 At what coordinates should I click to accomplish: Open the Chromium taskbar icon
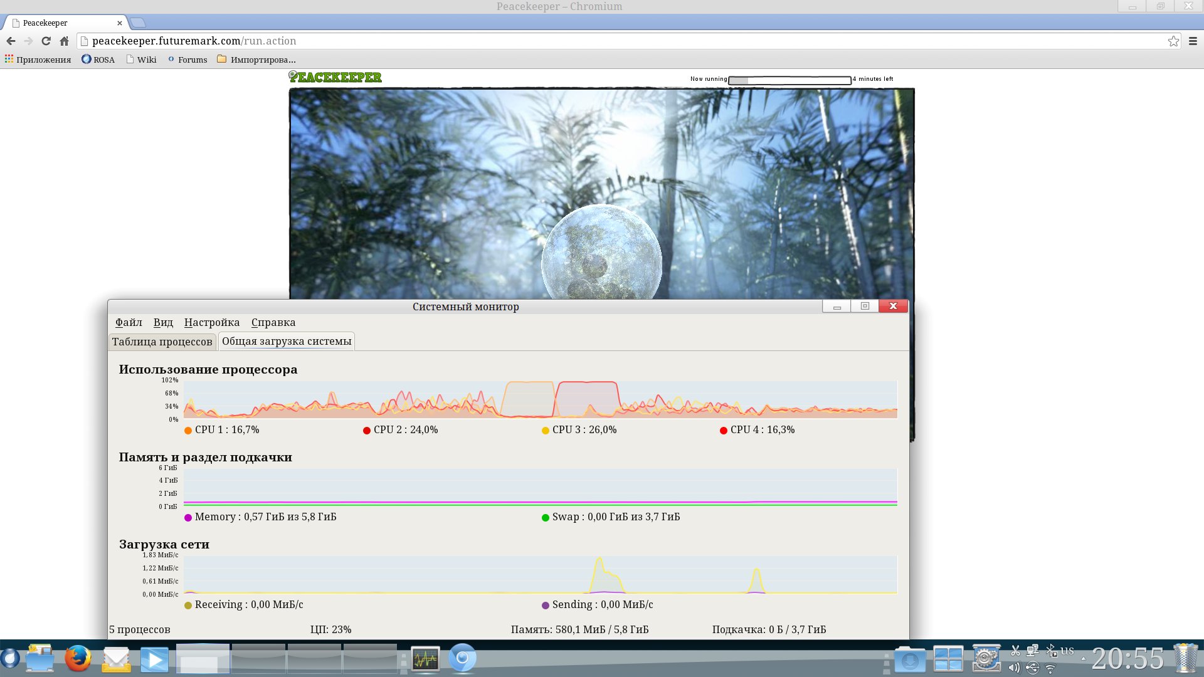click(462, 659)
